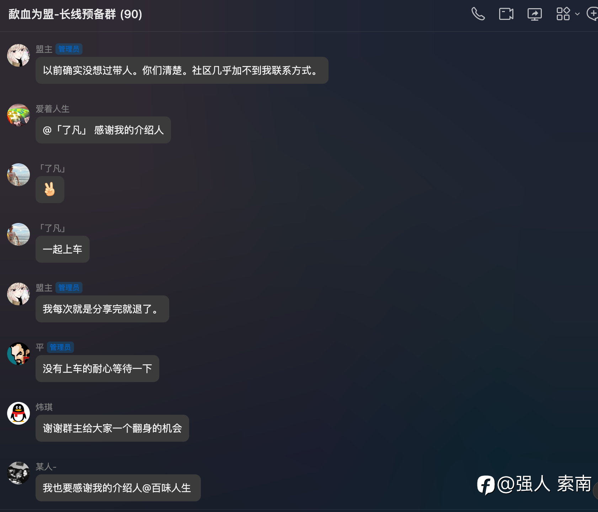The width and height of the screenshot is (598, 512).
Task: Expand the chevron beside the apps icon
Action: pyautogui.click(x=577, y=14)
